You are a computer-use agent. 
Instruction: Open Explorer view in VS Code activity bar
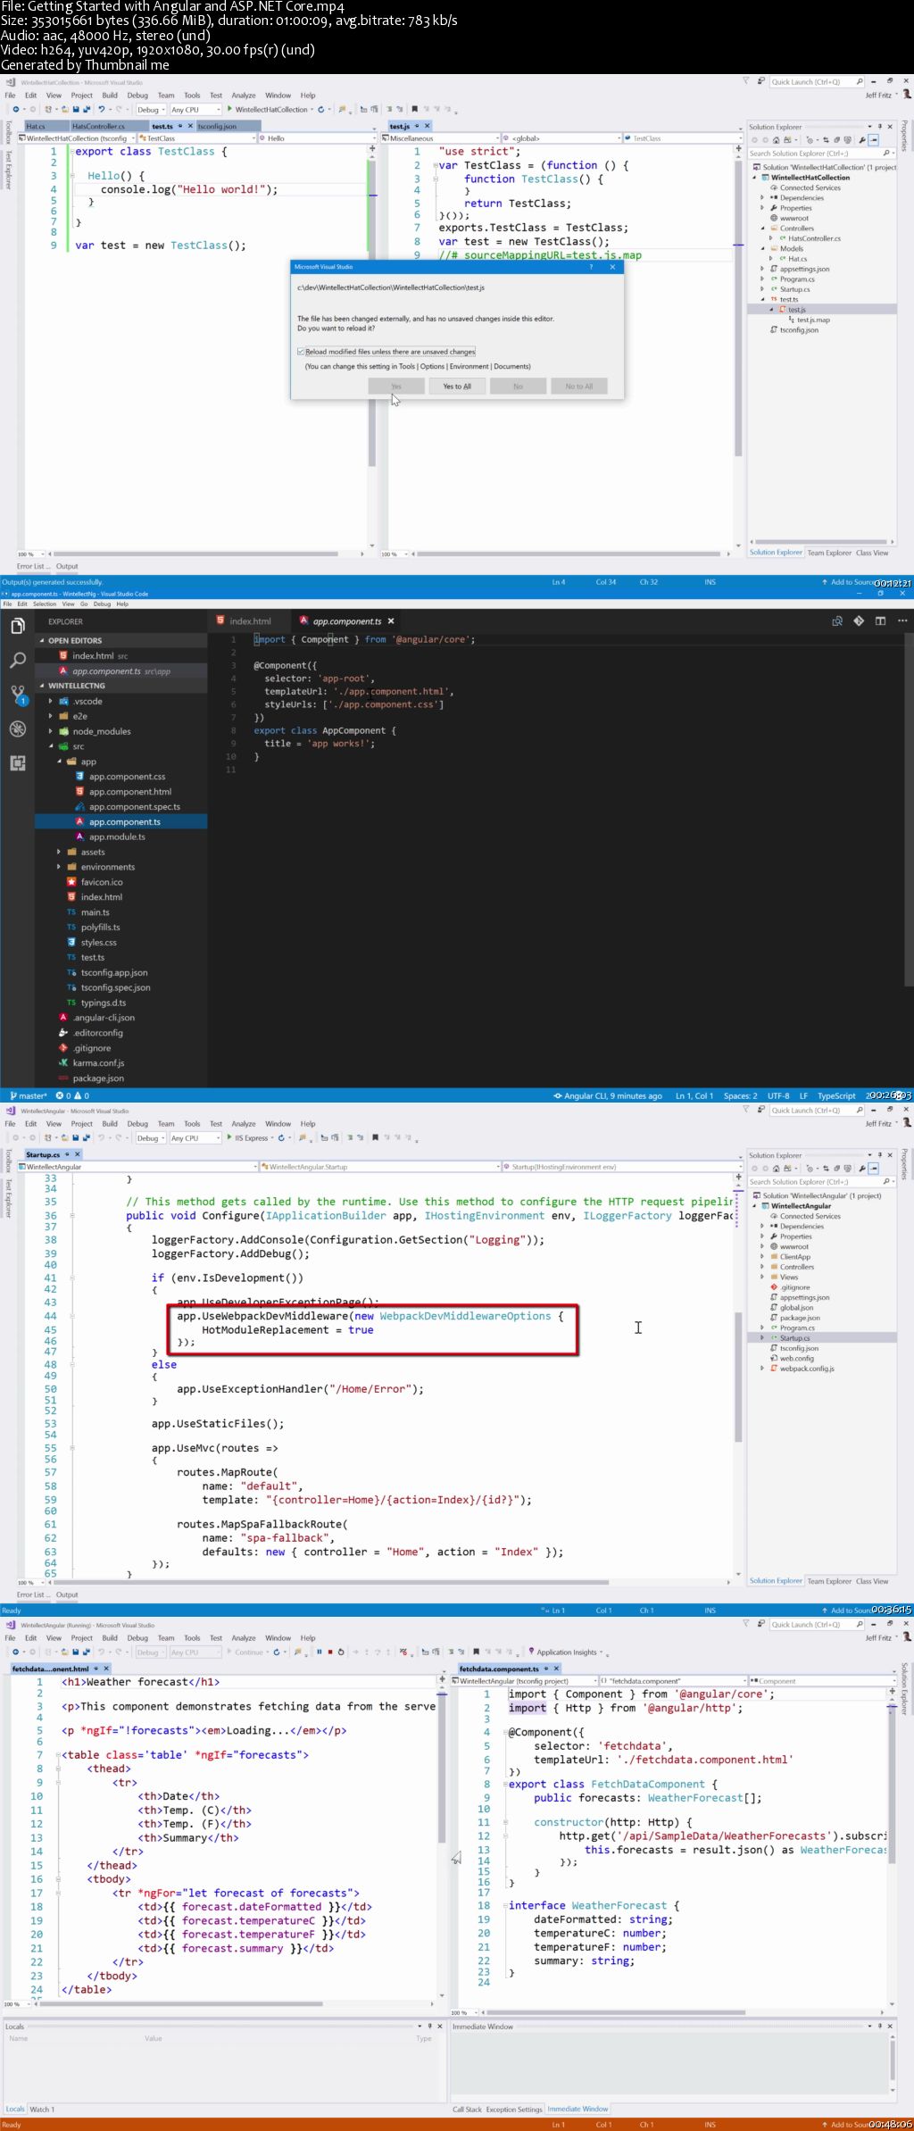coord(17,627)
